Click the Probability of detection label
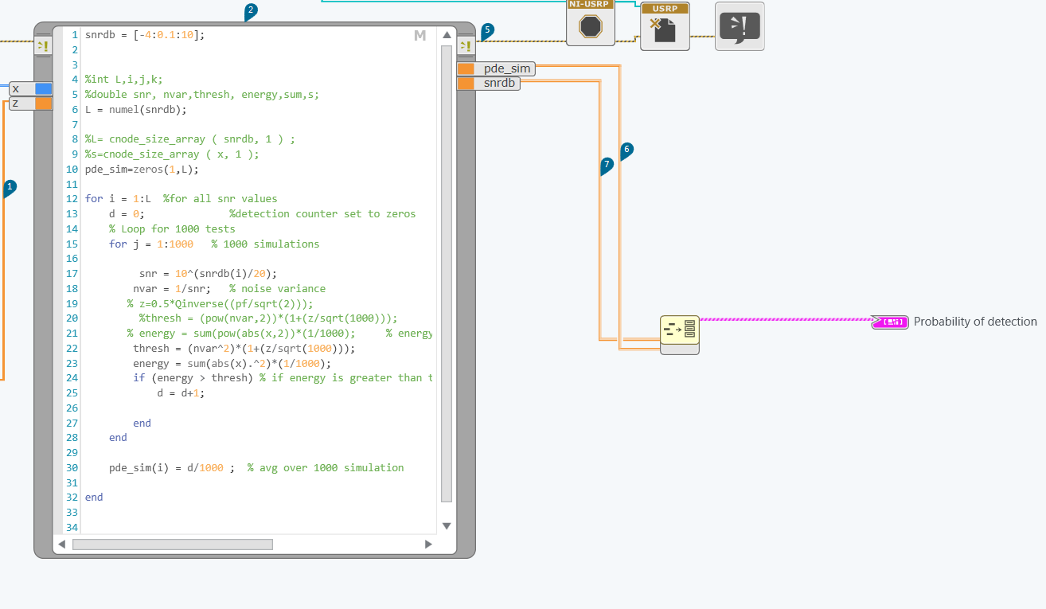This screenshot has width=1046, height=609. pyautogui.click(x=975, y=322)
